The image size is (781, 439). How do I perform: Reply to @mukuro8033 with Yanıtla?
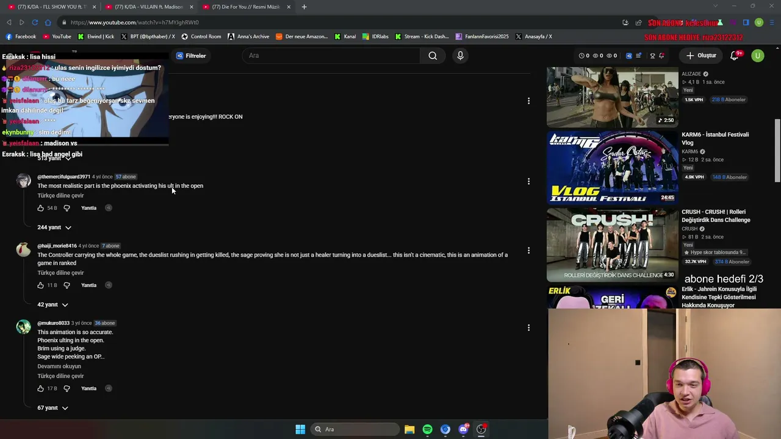pyautogui.click(x=89, y=388)
